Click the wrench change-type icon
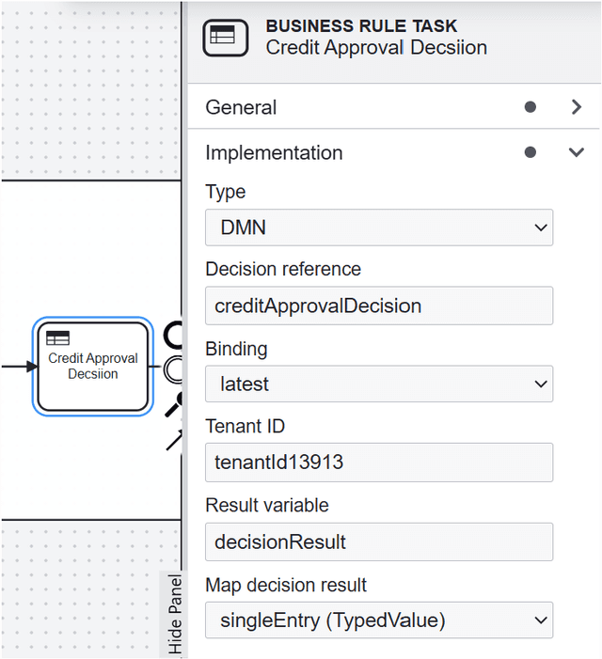 tap(174, 404)
